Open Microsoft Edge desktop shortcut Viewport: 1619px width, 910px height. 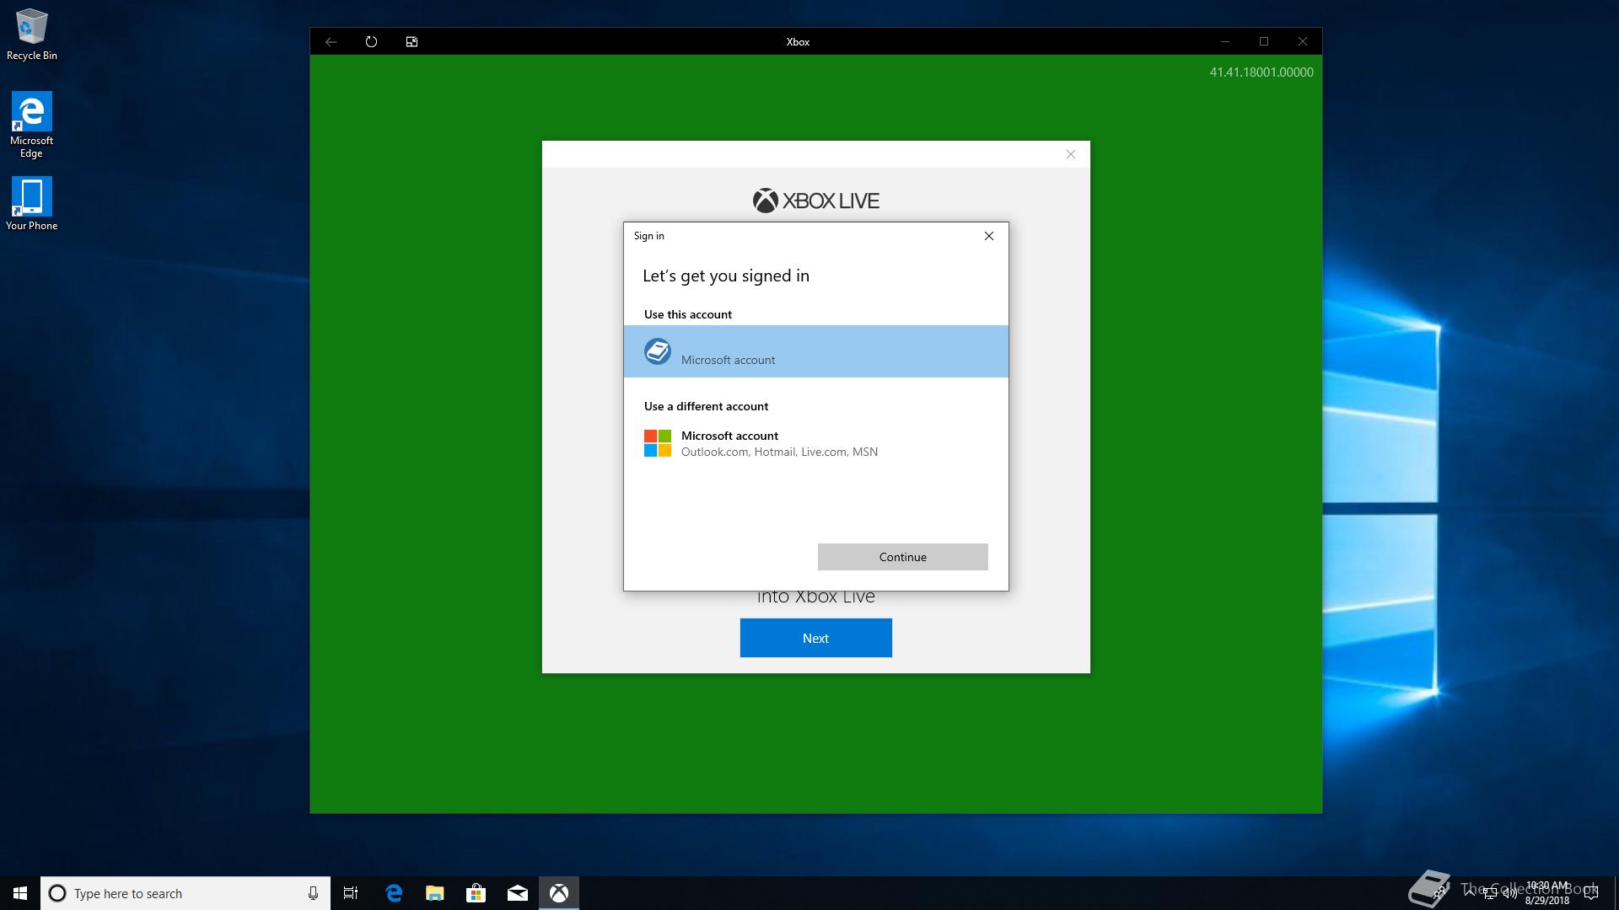click(x=32, y=125)
